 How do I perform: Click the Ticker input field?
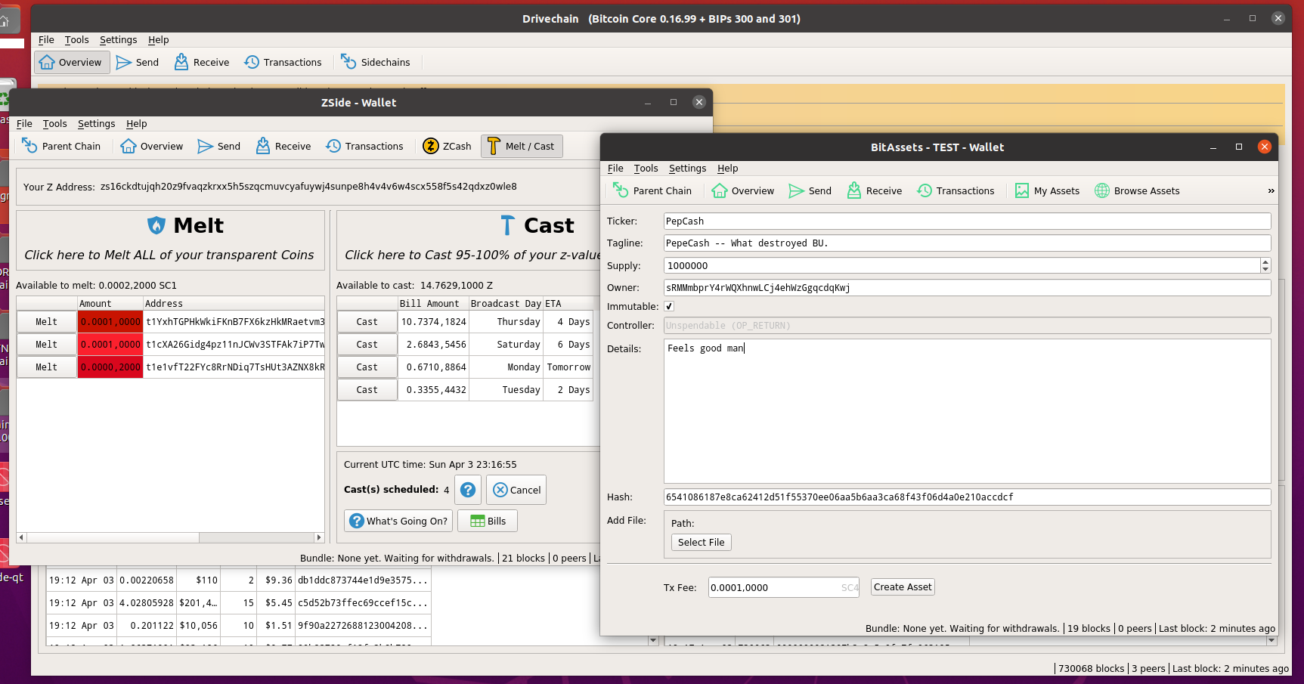pos(967,221)
